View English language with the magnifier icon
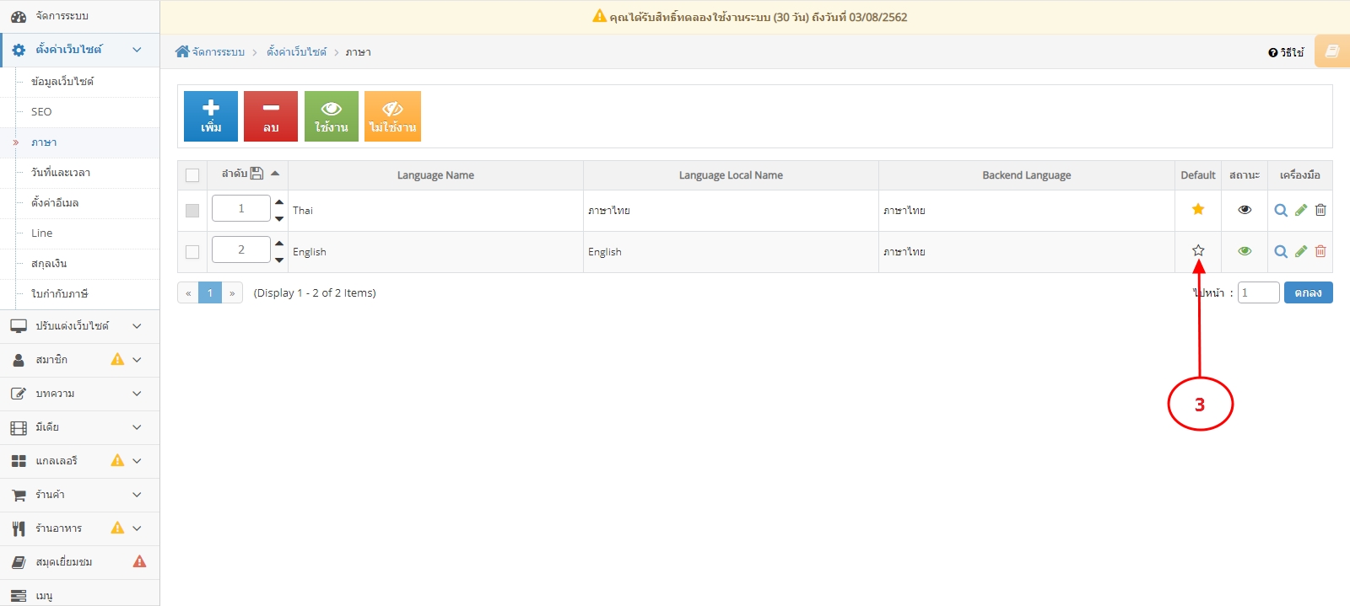This screenshot has width=1350, height=606. (x=1281, y=251)
